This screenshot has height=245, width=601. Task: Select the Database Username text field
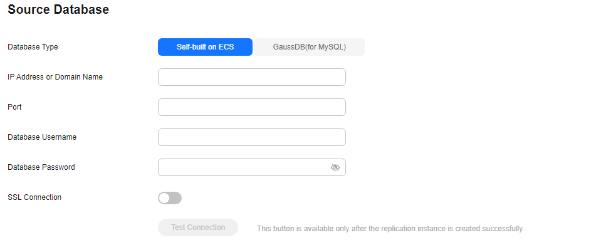click(252, 137)
